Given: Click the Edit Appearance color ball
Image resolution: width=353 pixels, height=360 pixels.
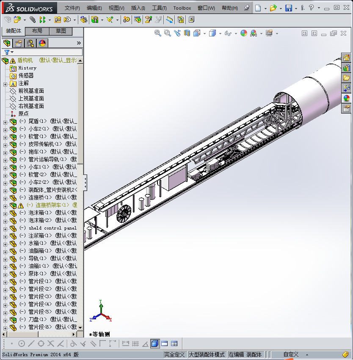Looking at the screenshot, I should (x=243, y=33).
